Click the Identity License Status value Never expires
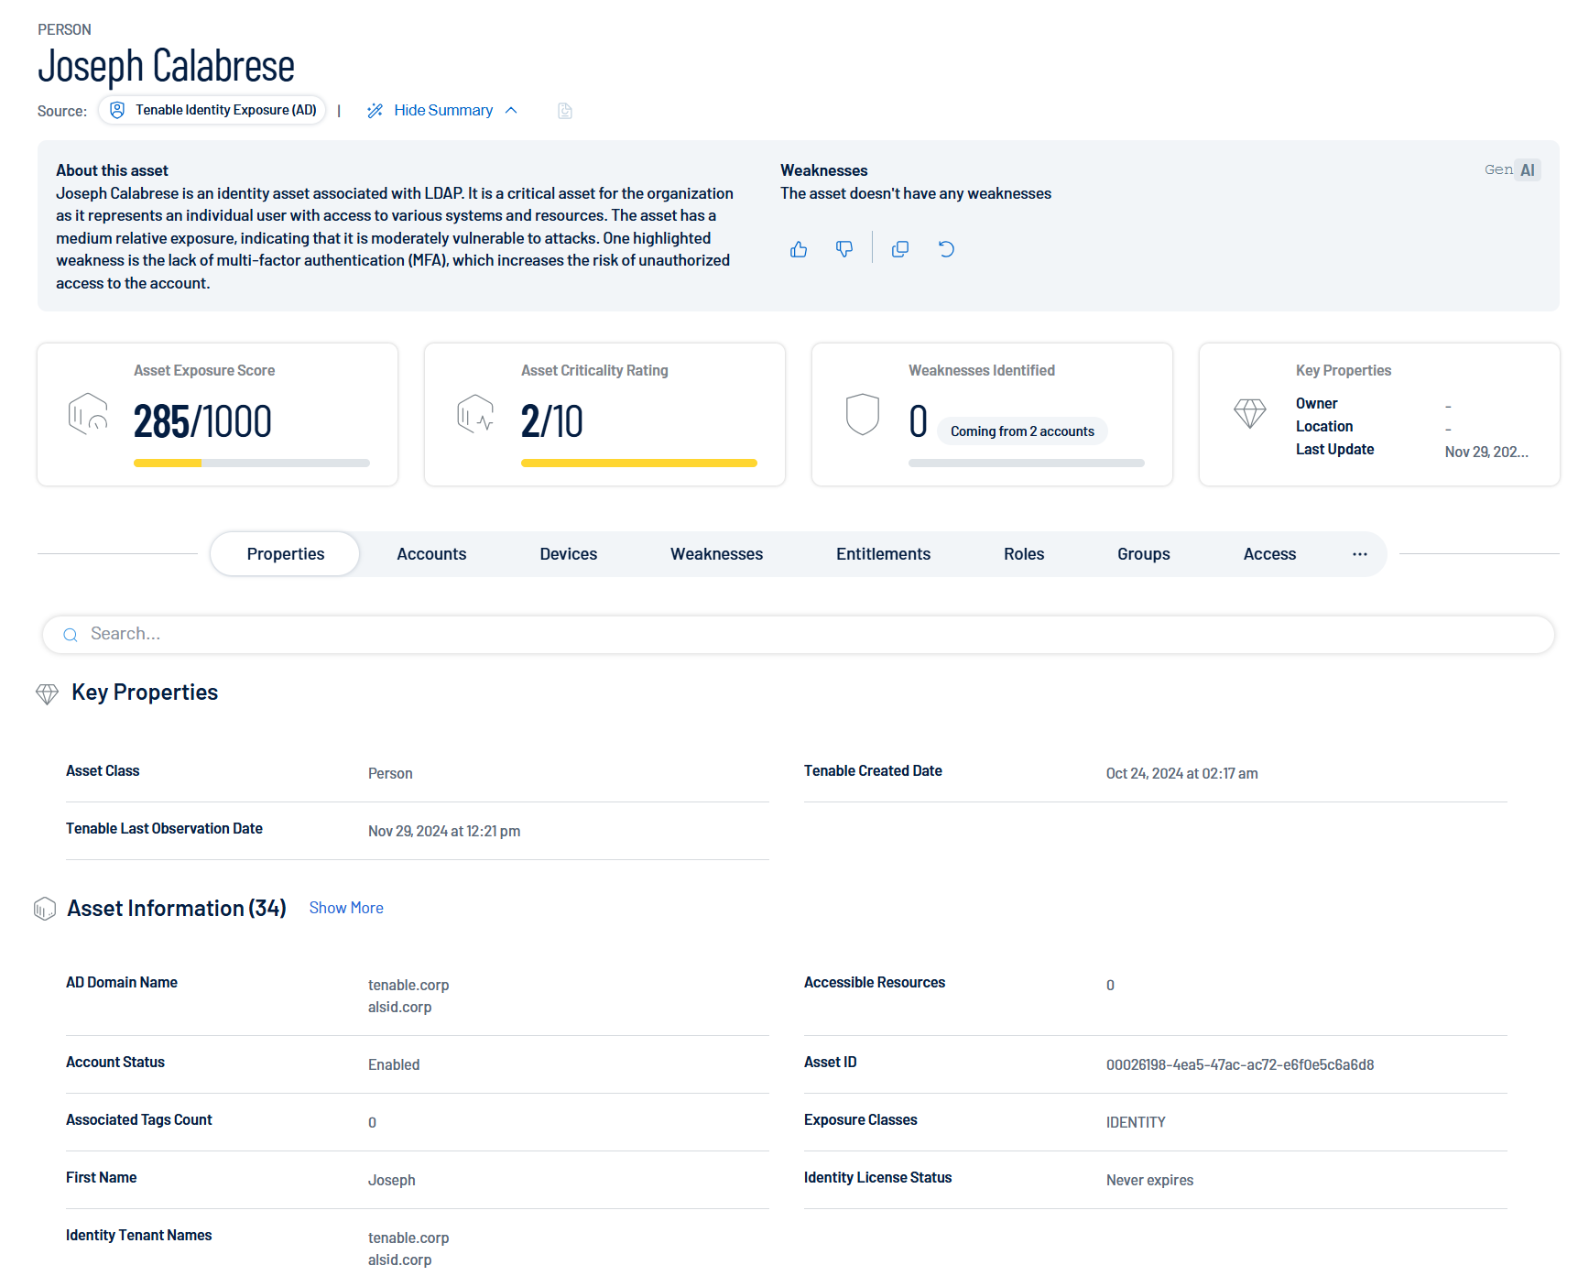This screenshot has width=1578, height=1276. tap(1149, 1181)
